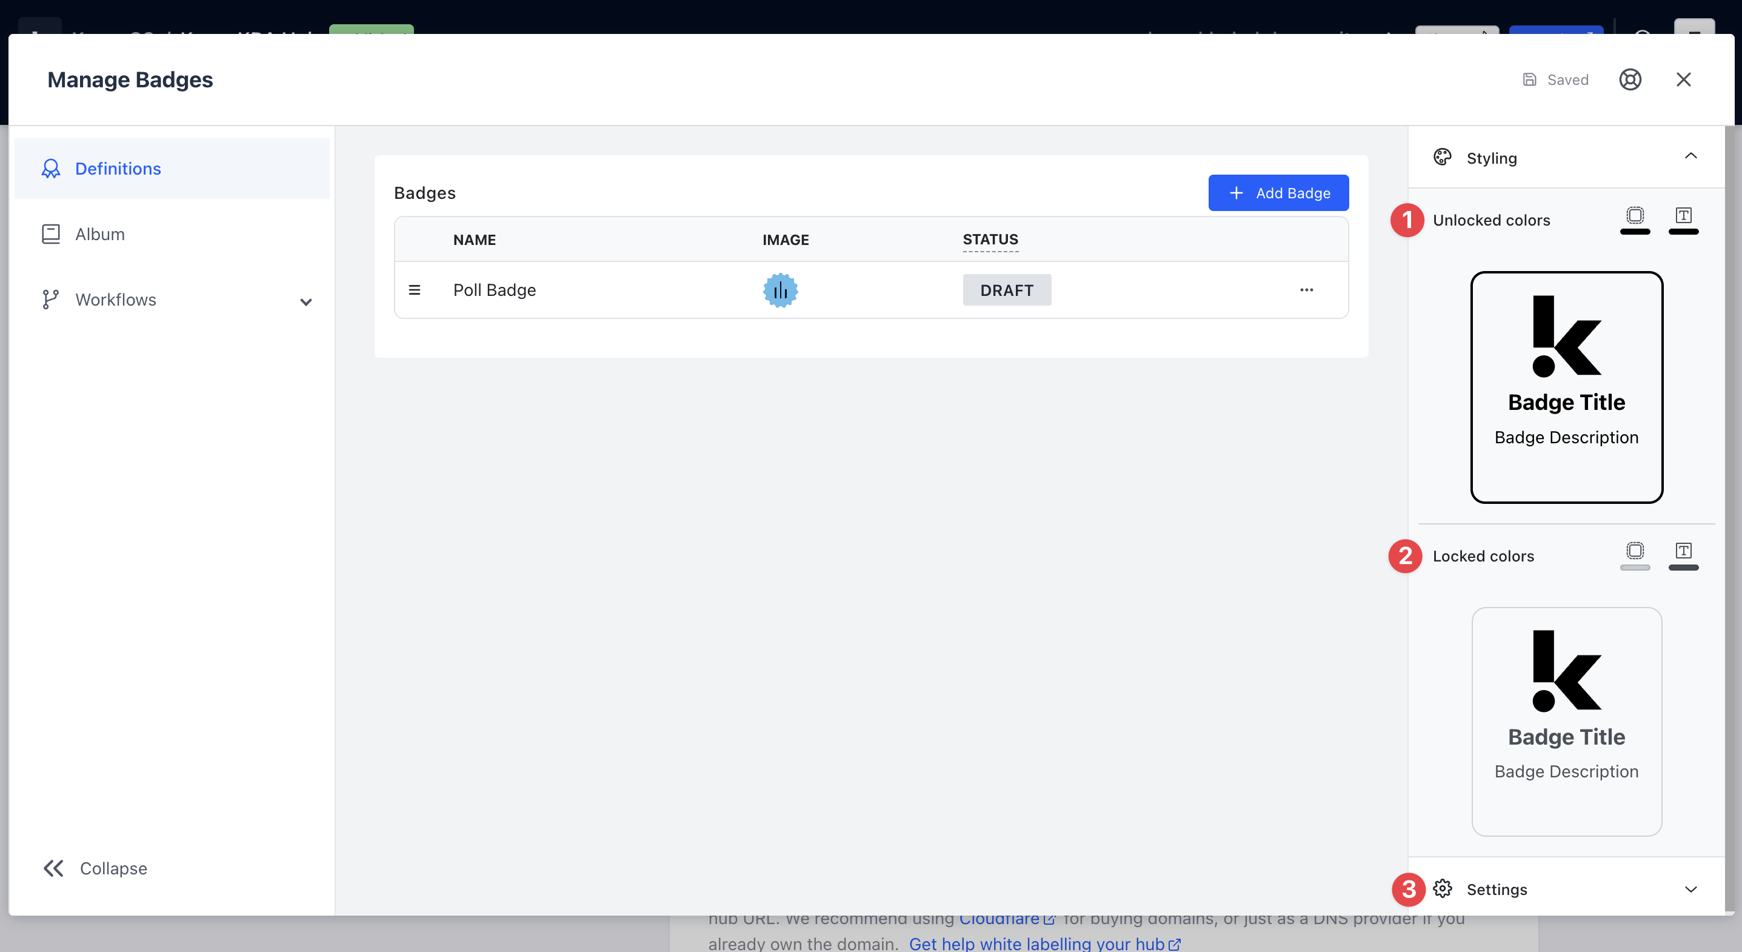Expand the Settings section chevron
This screenshot has height=952, width=1742.
pos(1690,889)
